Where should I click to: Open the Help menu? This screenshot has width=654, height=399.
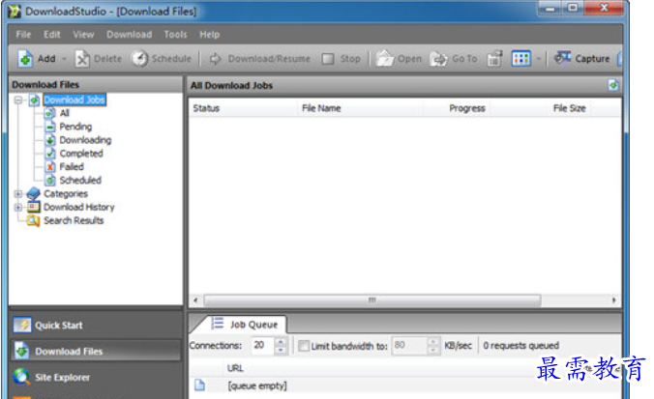click(x=209, y=35)
